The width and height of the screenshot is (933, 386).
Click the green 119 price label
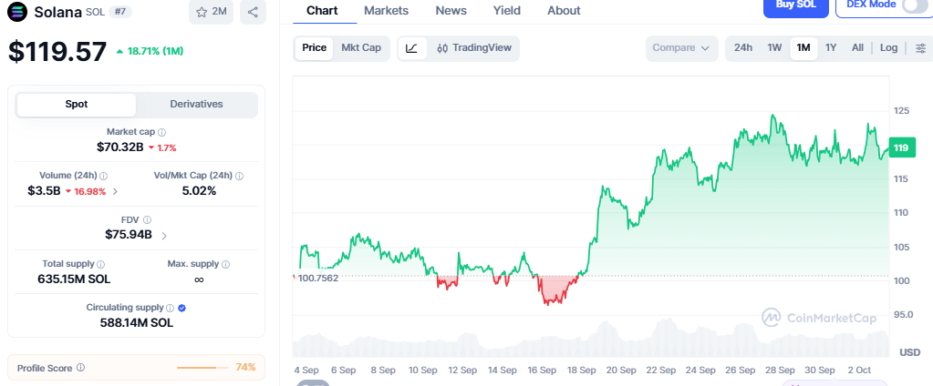point(901,147)
